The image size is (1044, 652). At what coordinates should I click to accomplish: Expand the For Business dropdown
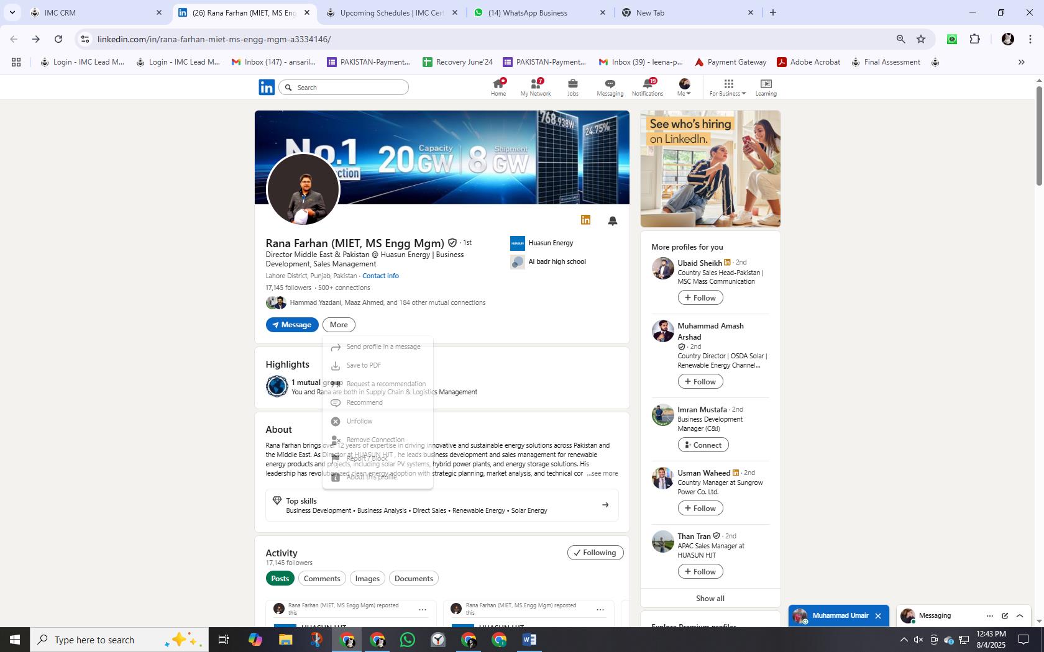[728, 87]
